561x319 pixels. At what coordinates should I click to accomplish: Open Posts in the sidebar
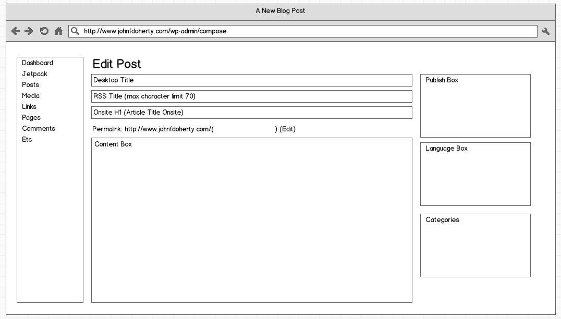30,85
